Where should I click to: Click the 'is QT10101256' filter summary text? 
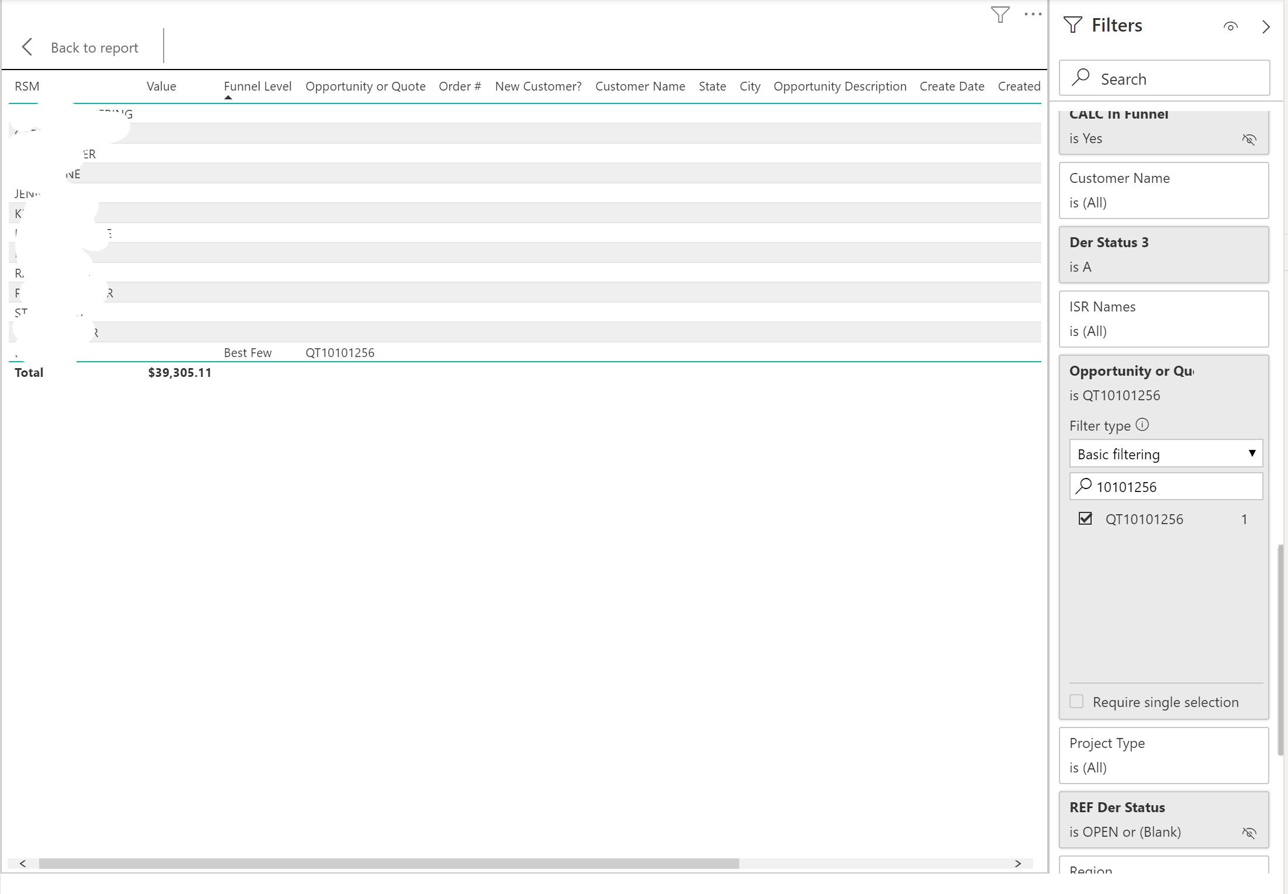point(1114,396)
